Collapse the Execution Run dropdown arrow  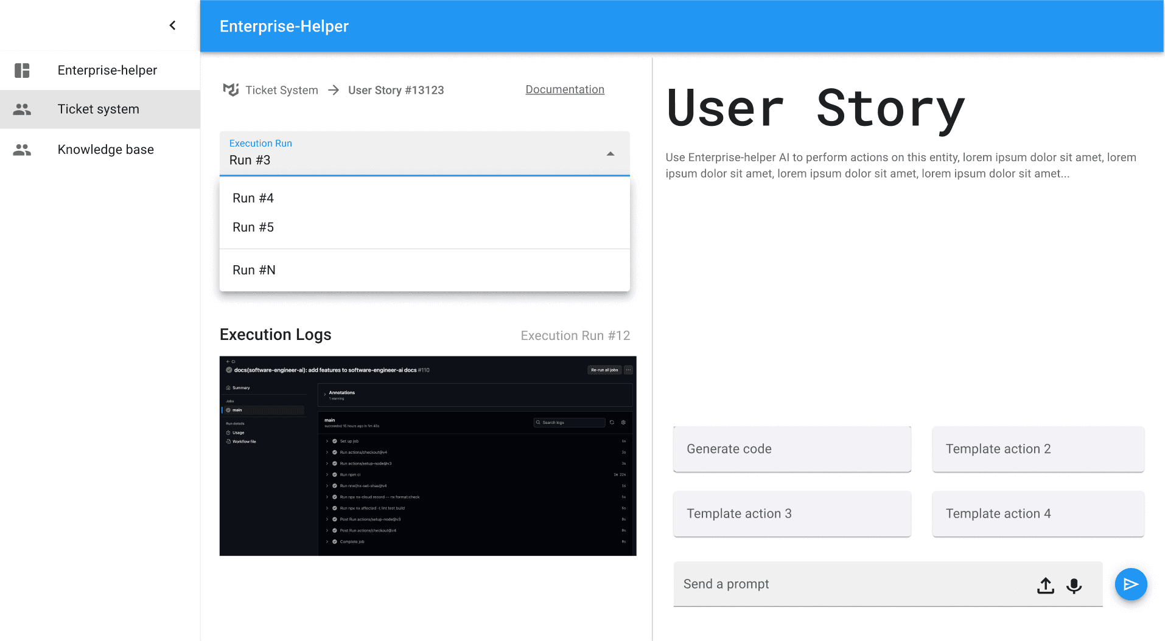[x=610, y=154]
